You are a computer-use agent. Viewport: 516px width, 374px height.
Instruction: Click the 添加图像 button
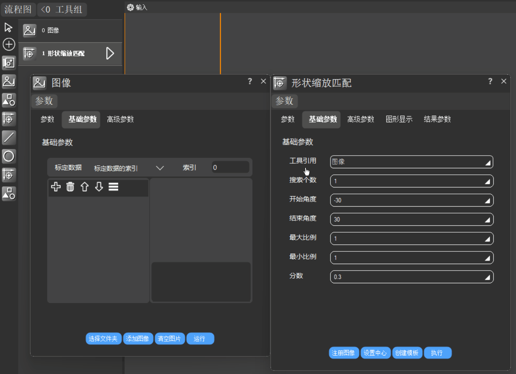(x=138, y=339)
